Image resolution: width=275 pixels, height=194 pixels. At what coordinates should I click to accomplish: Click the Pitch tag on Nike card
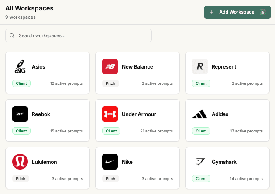pos(111,178)
